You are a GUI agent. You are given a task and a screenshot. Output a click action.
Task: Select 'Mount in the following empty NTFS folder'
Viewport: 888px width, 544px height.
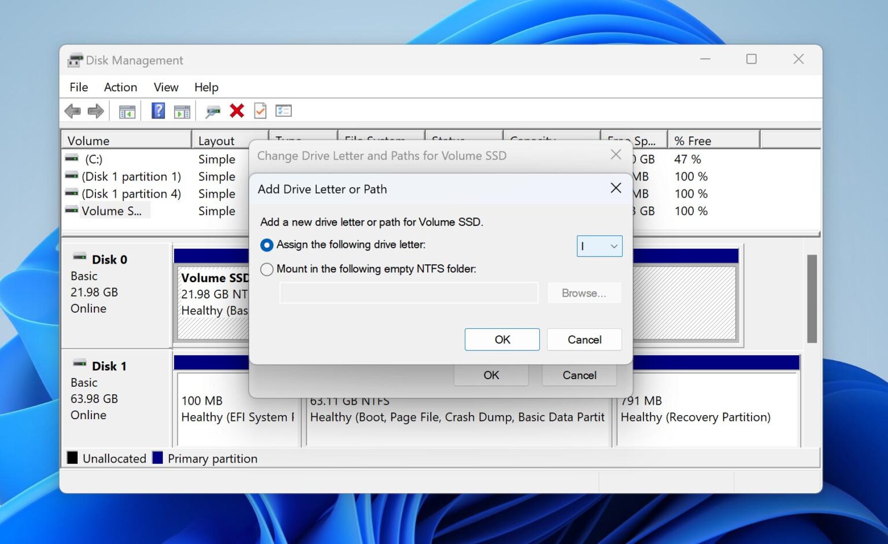point(267,269)
